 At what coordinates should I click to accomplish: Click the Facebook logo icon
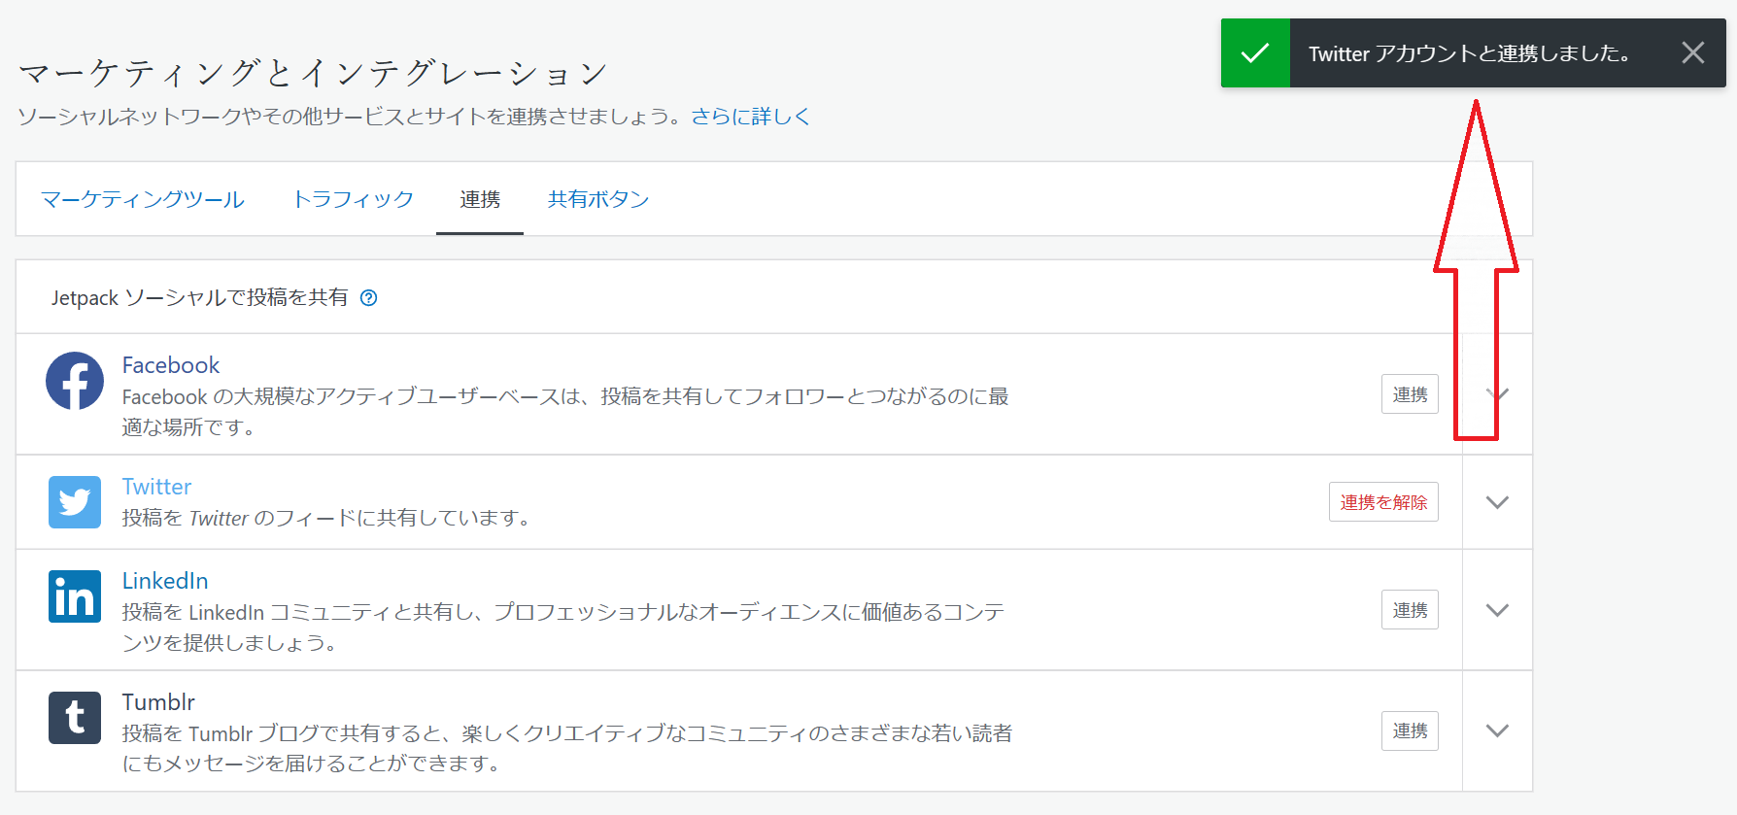point(75,381)
